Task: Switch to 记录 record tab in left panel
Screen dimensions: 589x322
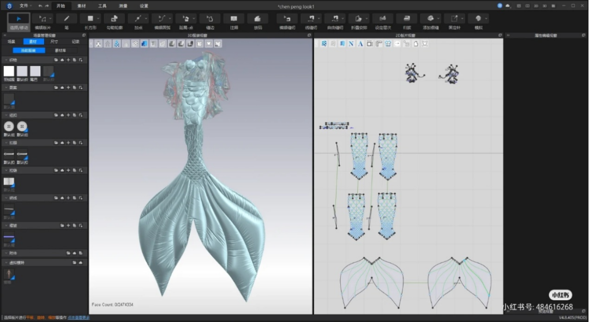Action: (x=76, y=41)
